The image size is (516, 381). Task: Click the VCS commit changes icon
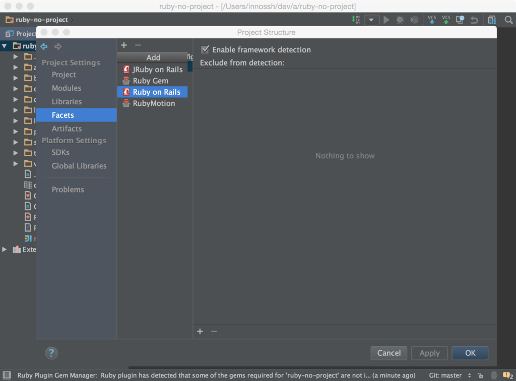pyautogui.click(x=446, y=20)
